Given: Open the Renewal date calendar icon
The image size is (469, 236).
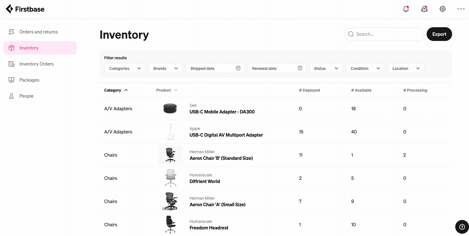Looking at the screenshot, I should pos(300,68).
